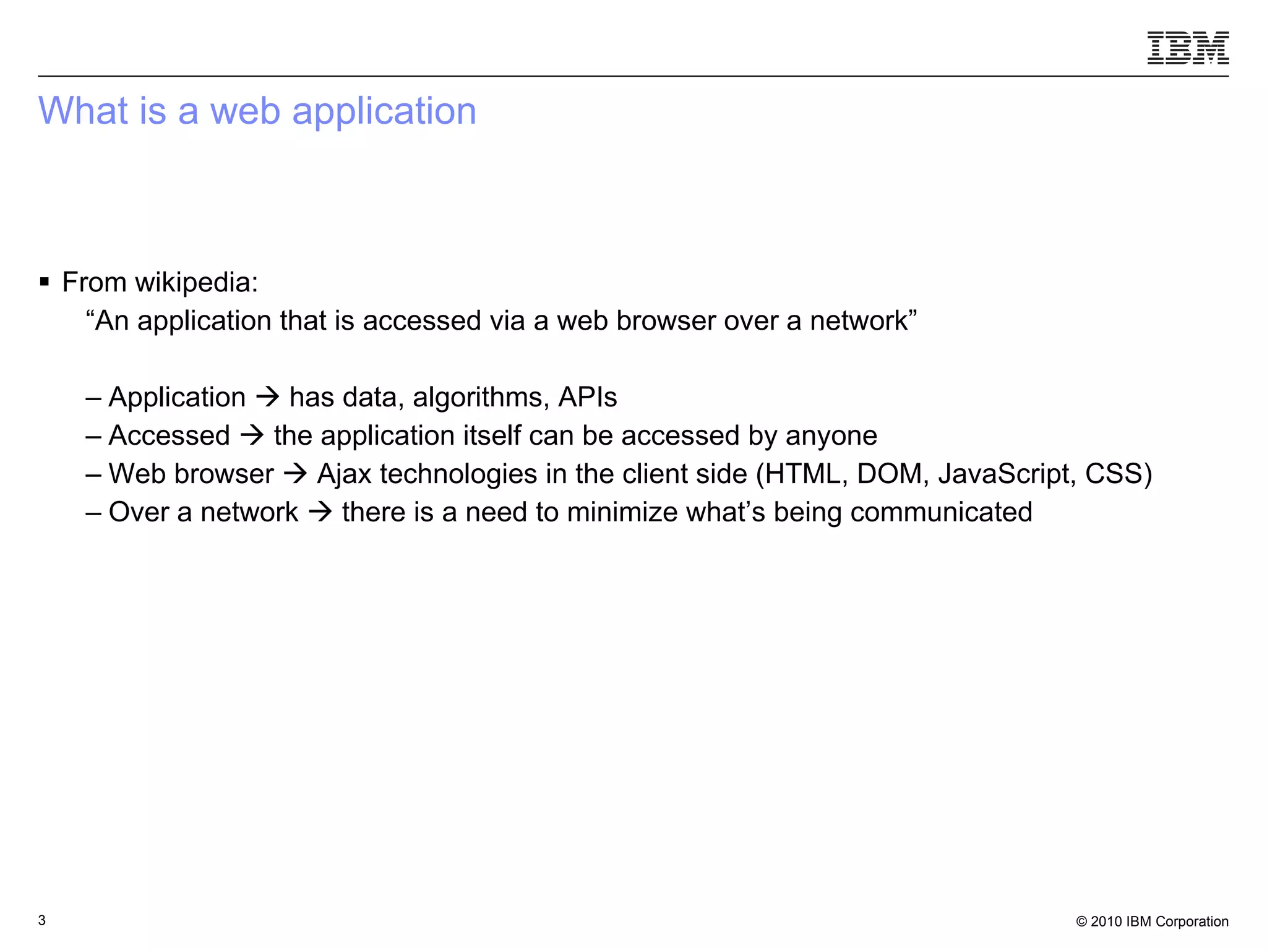Click the slide number 3

42,920
